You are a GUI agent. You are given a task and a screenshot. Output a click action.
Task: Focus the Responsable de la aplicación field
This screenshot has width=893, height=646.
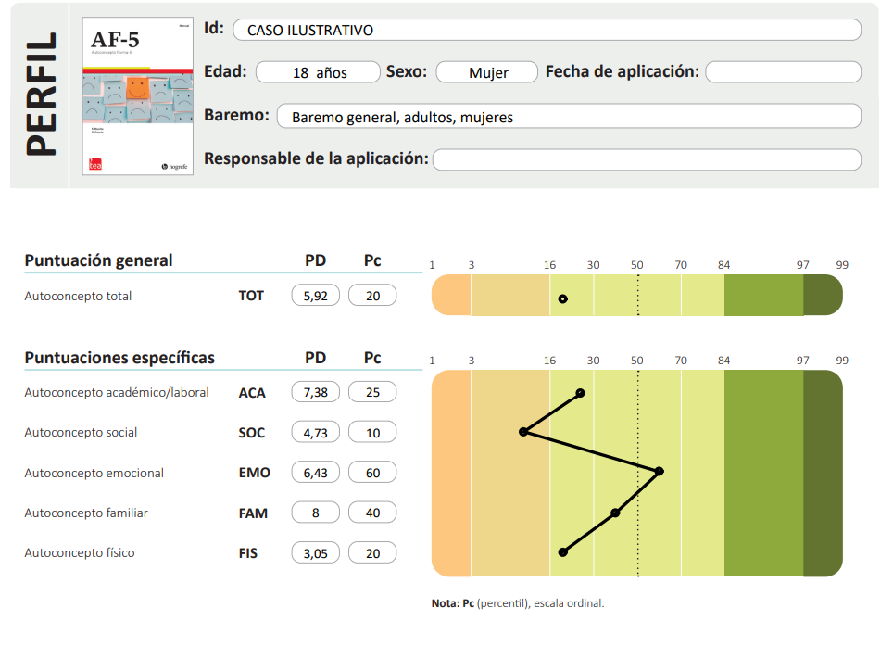[647, 159]
